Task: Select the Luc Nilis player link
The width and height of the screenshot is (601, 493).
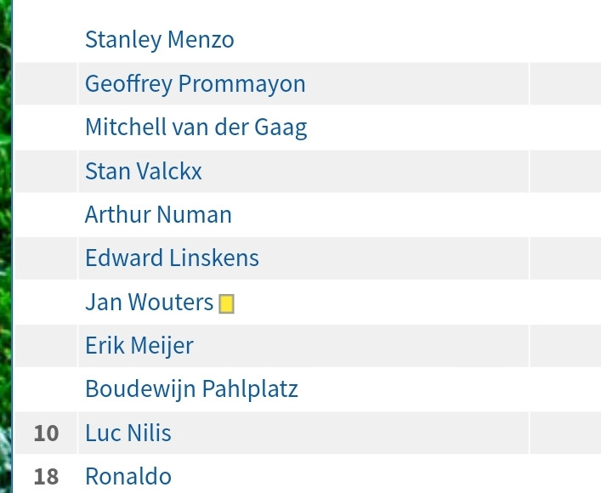Action: click(x=128, y=433)
